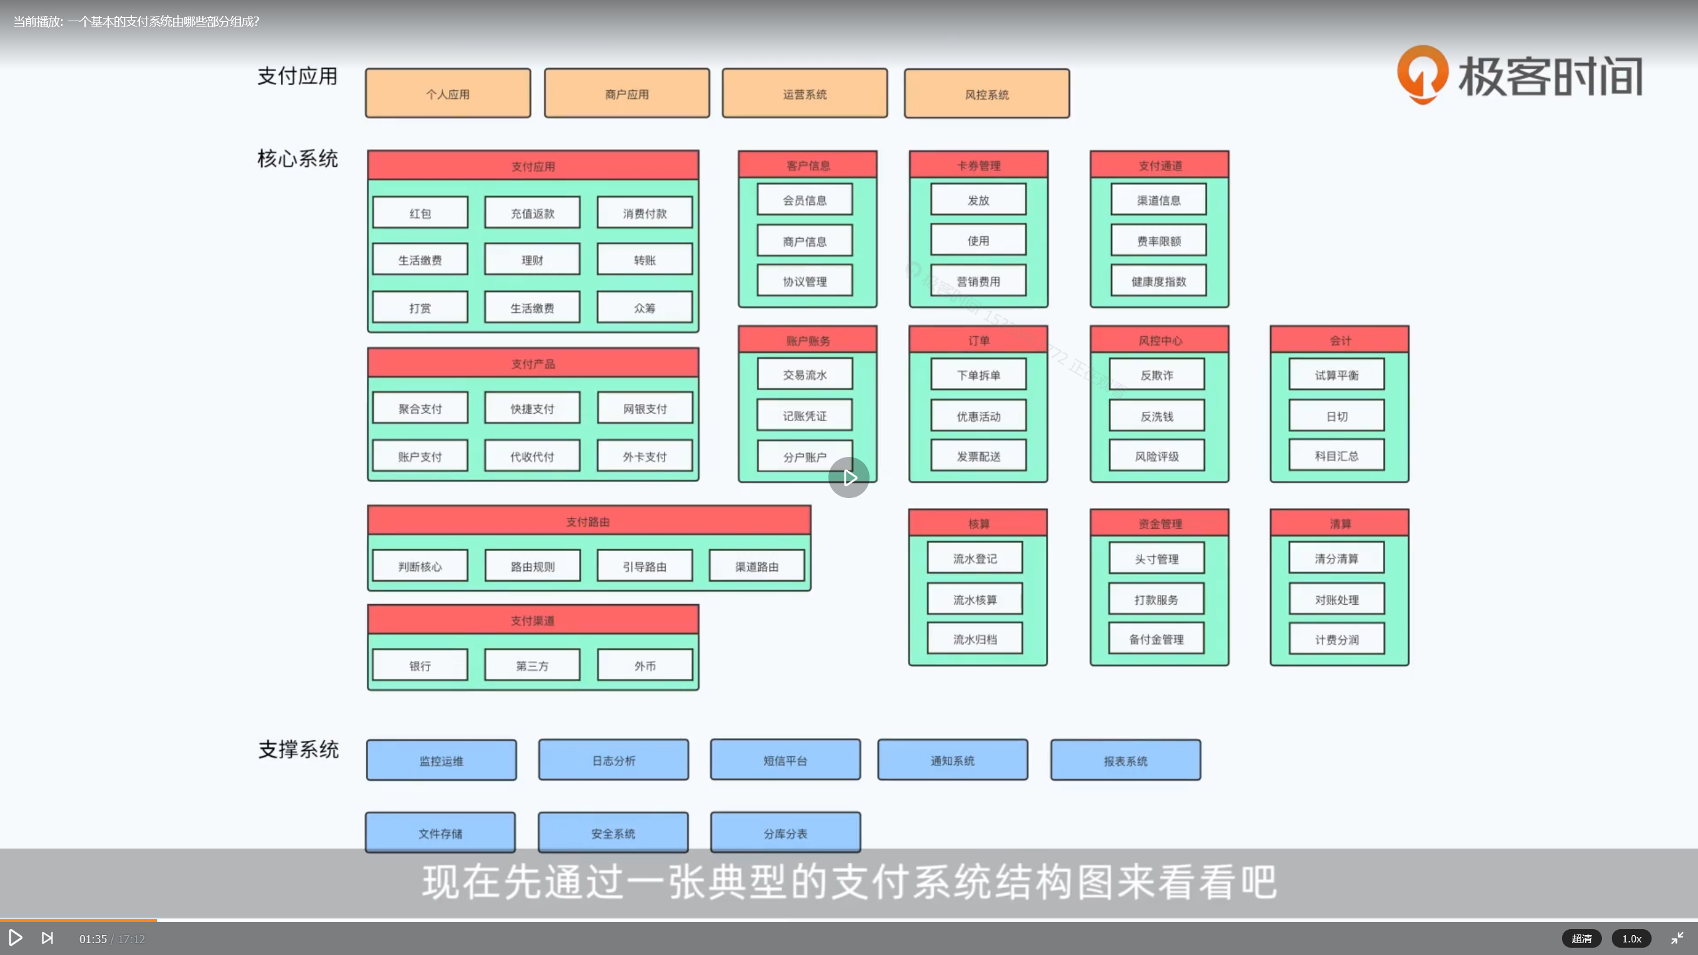Click the current time display 01:35
The image size is (1698, 955).
pos(93,939)
